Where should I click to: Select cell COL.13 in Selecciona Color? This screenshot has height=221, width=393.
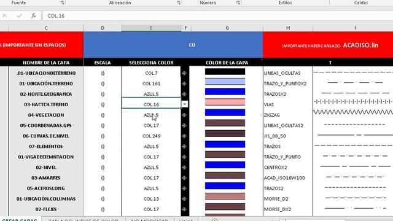151,199
